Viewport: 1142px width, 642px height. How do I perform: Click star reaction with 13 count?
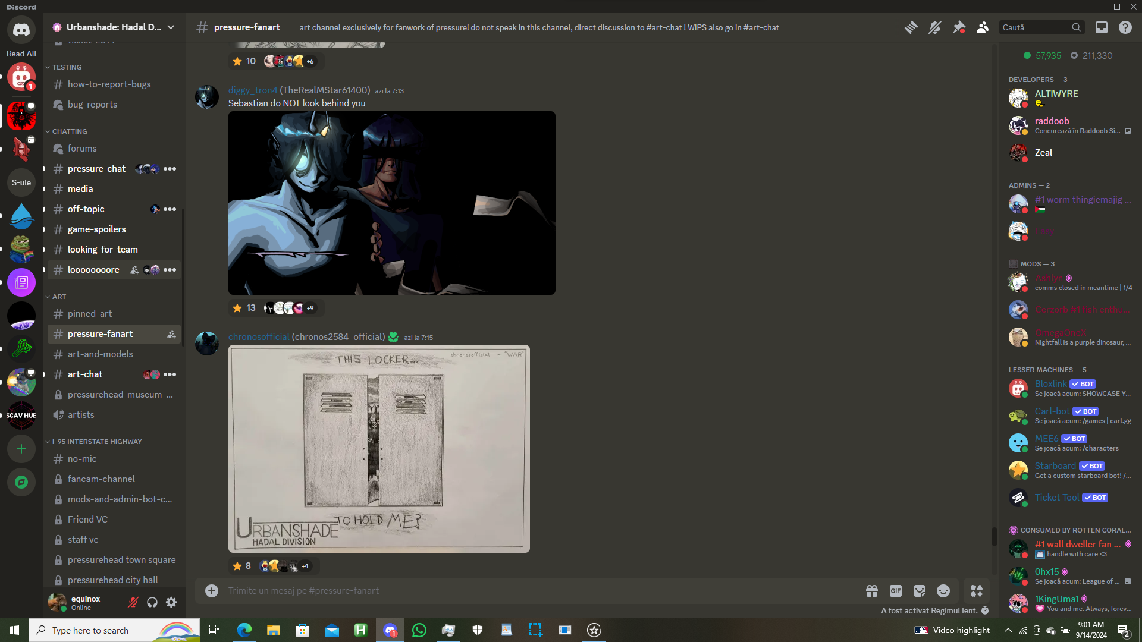coord(244,308)
